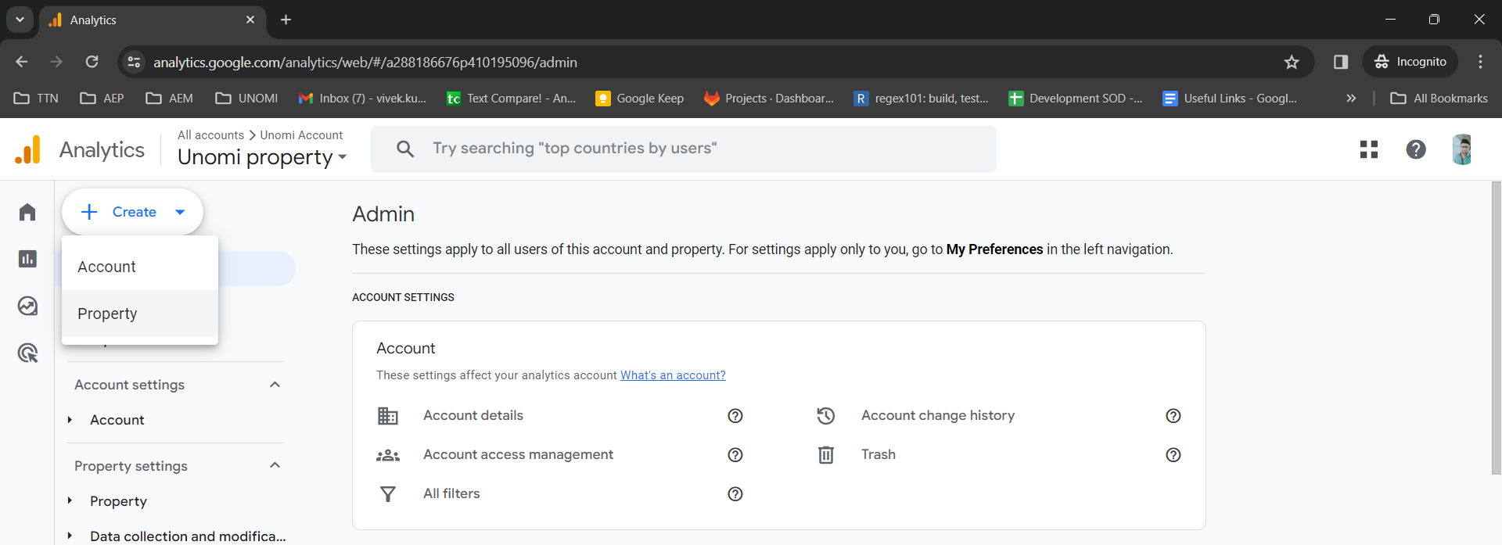This screenshot has height=545, width=1502.
Task: Click the Account details building icon
Action: tap(388, 416)
